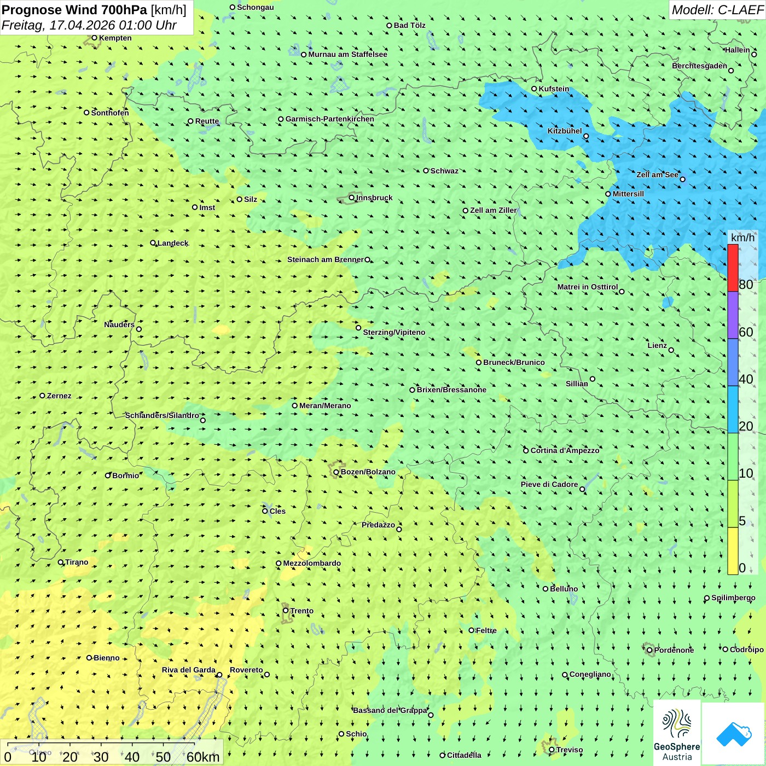Select the Trento city label
Image resolution: width=766 pixels, height=766 pixels.
point(302,611)
